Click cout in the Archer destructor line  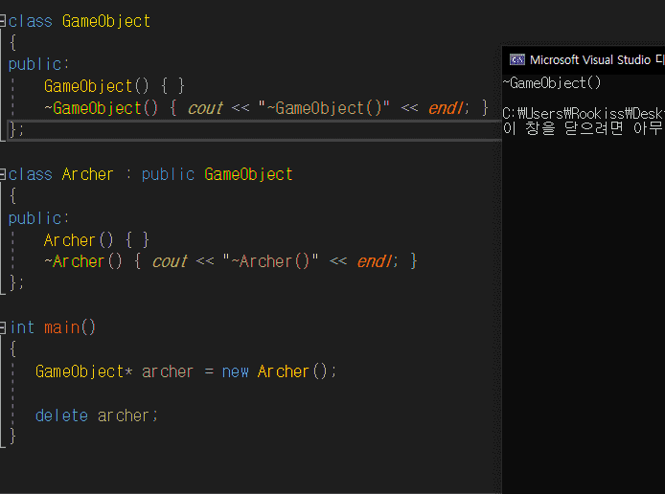pos(170,261)
